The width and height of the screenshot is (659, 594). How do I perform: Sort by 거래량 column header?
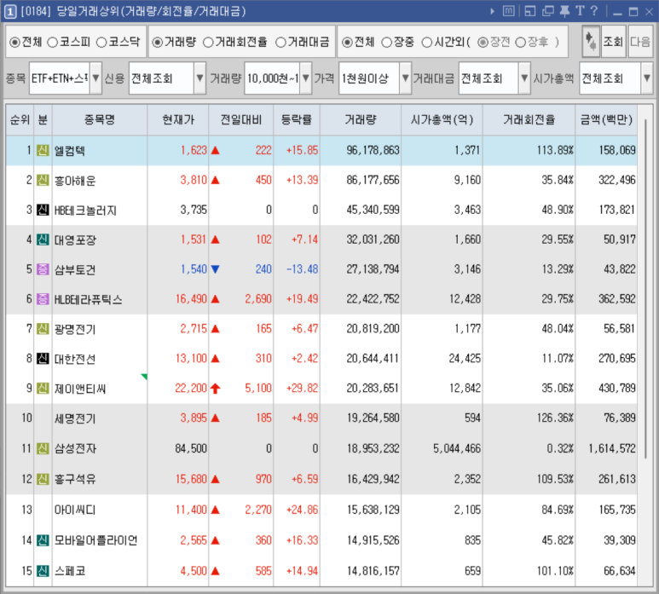point(361,119)
